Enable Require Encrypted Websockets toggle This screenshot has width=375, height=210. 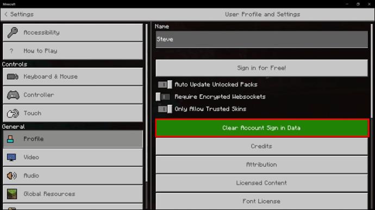tap(163, 97)
